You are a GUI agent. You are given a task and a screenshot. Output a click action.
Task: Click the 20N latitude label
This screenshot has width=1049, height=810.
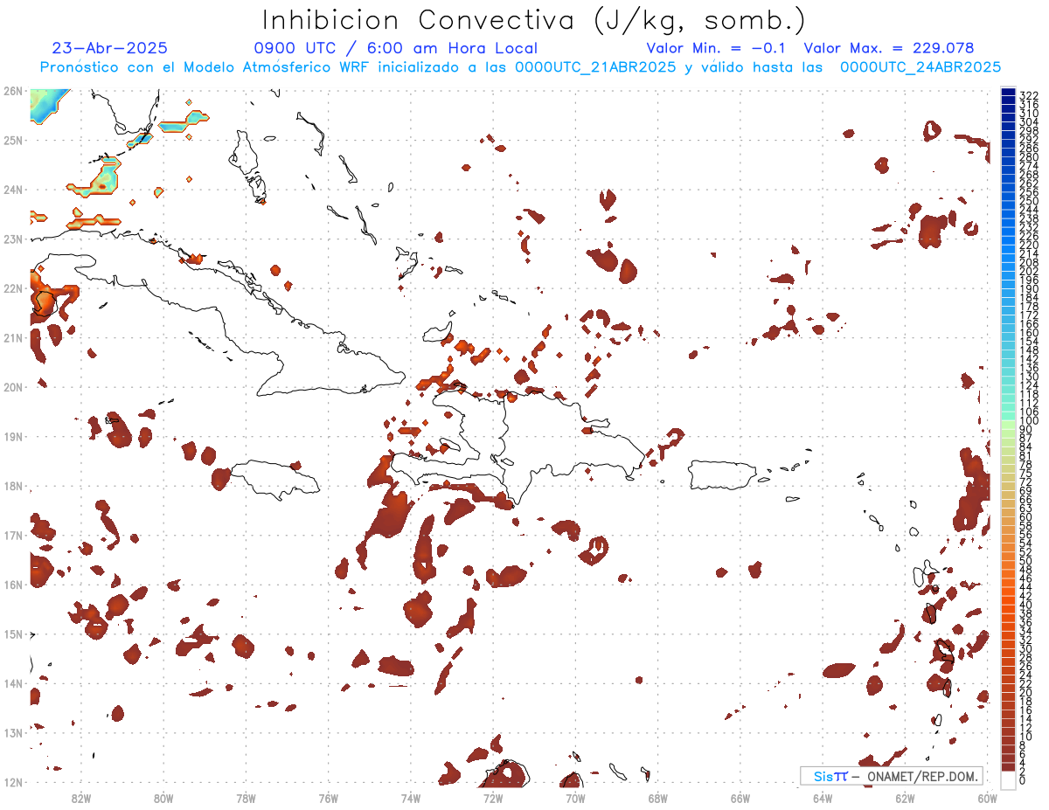12,387
